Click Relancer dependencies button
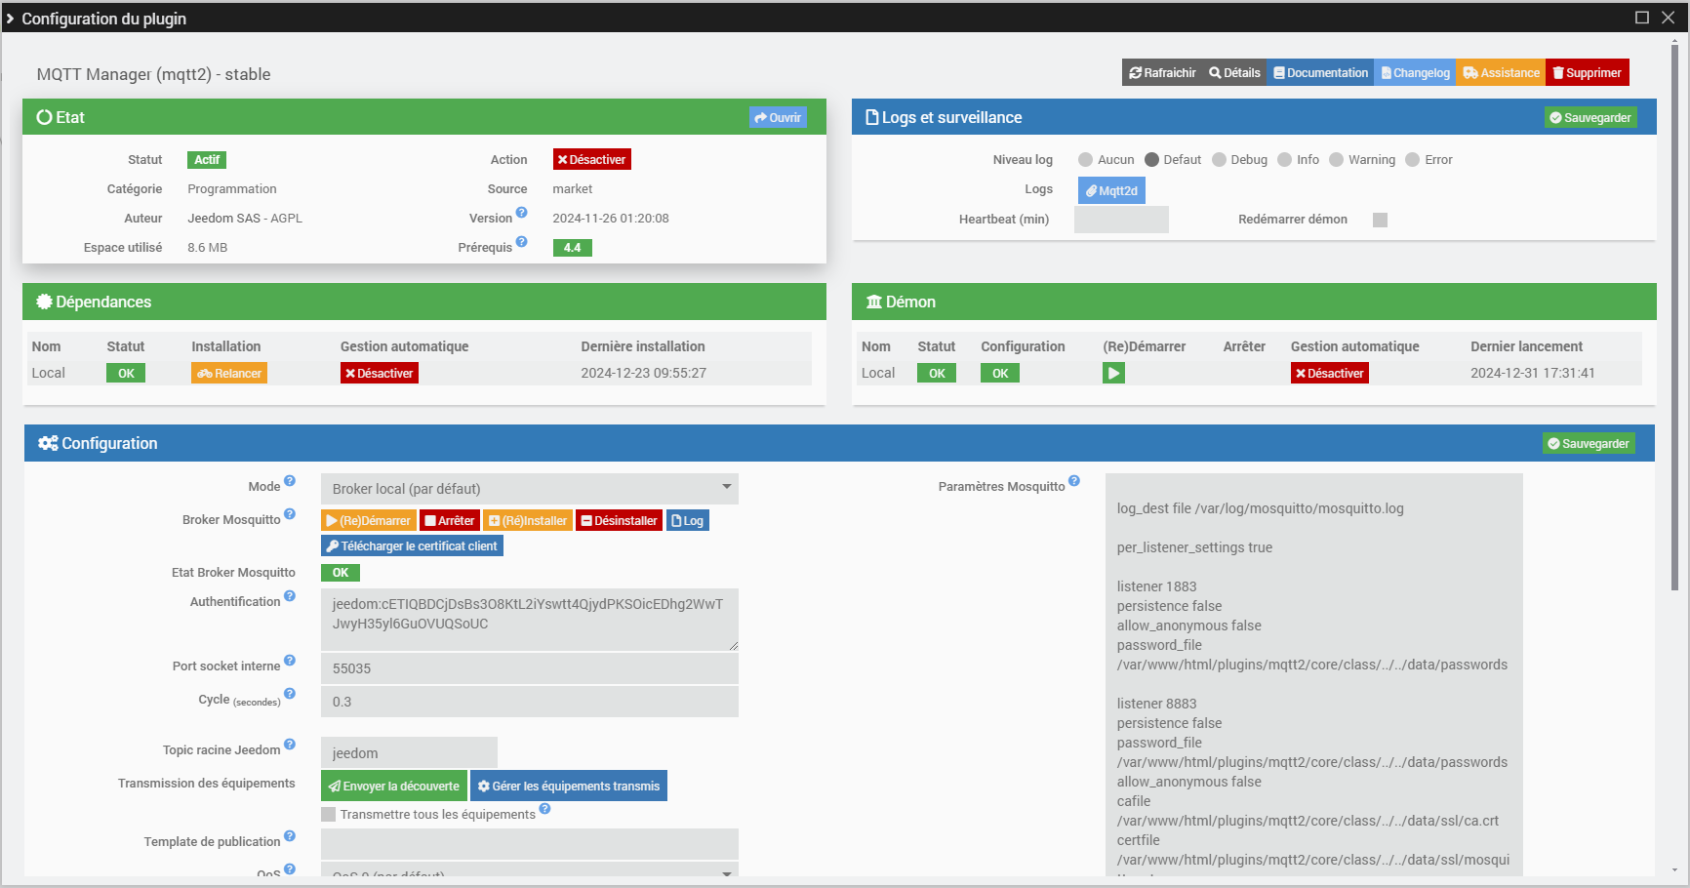The image size is (1690, 888). click(229, 374)
